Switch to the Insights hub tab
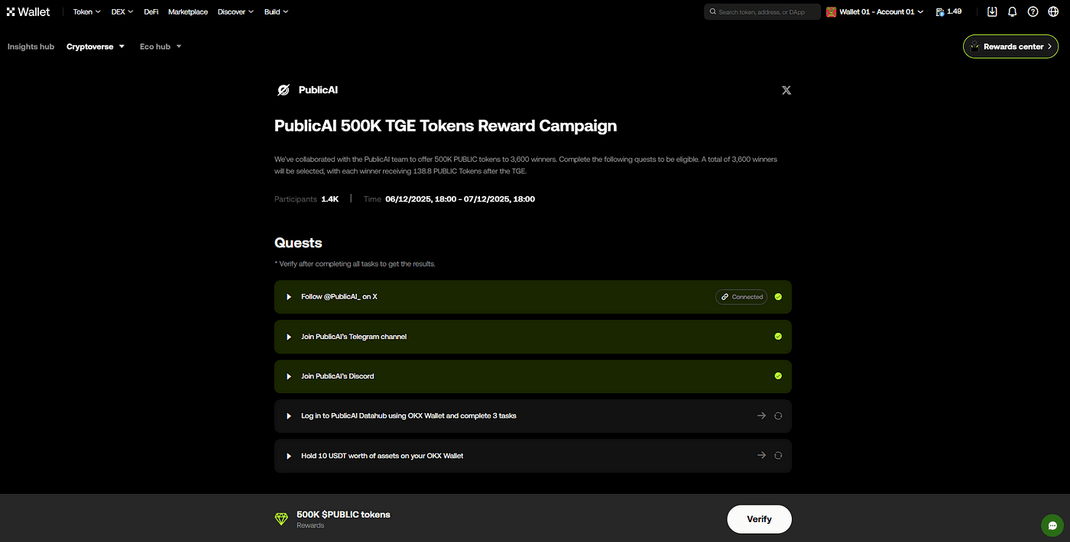1070x542 pixels. click(31, 47)
